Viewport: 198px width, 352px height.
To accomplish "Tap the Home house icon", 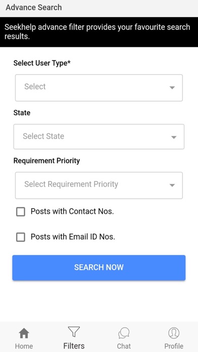I will 24,333.
